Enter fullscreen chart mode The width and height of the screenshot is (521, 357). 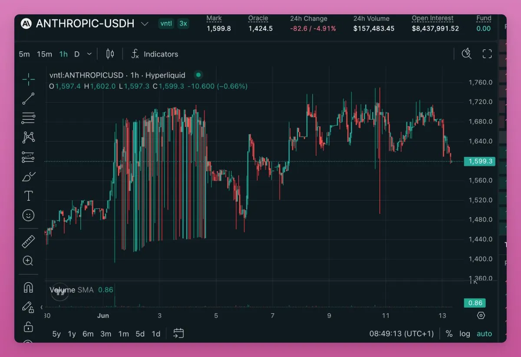(487, 54)
